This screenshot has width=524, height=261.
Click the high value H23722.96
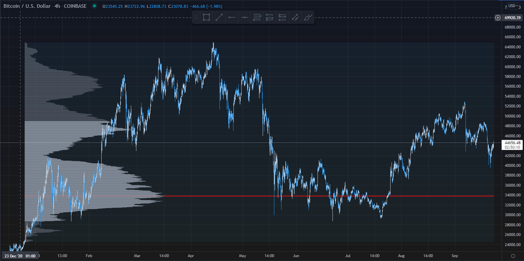point(134,6)
